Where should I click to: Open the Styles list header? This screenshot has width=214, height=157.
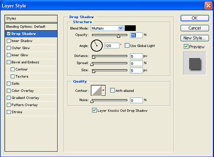[x=31, y=18]
